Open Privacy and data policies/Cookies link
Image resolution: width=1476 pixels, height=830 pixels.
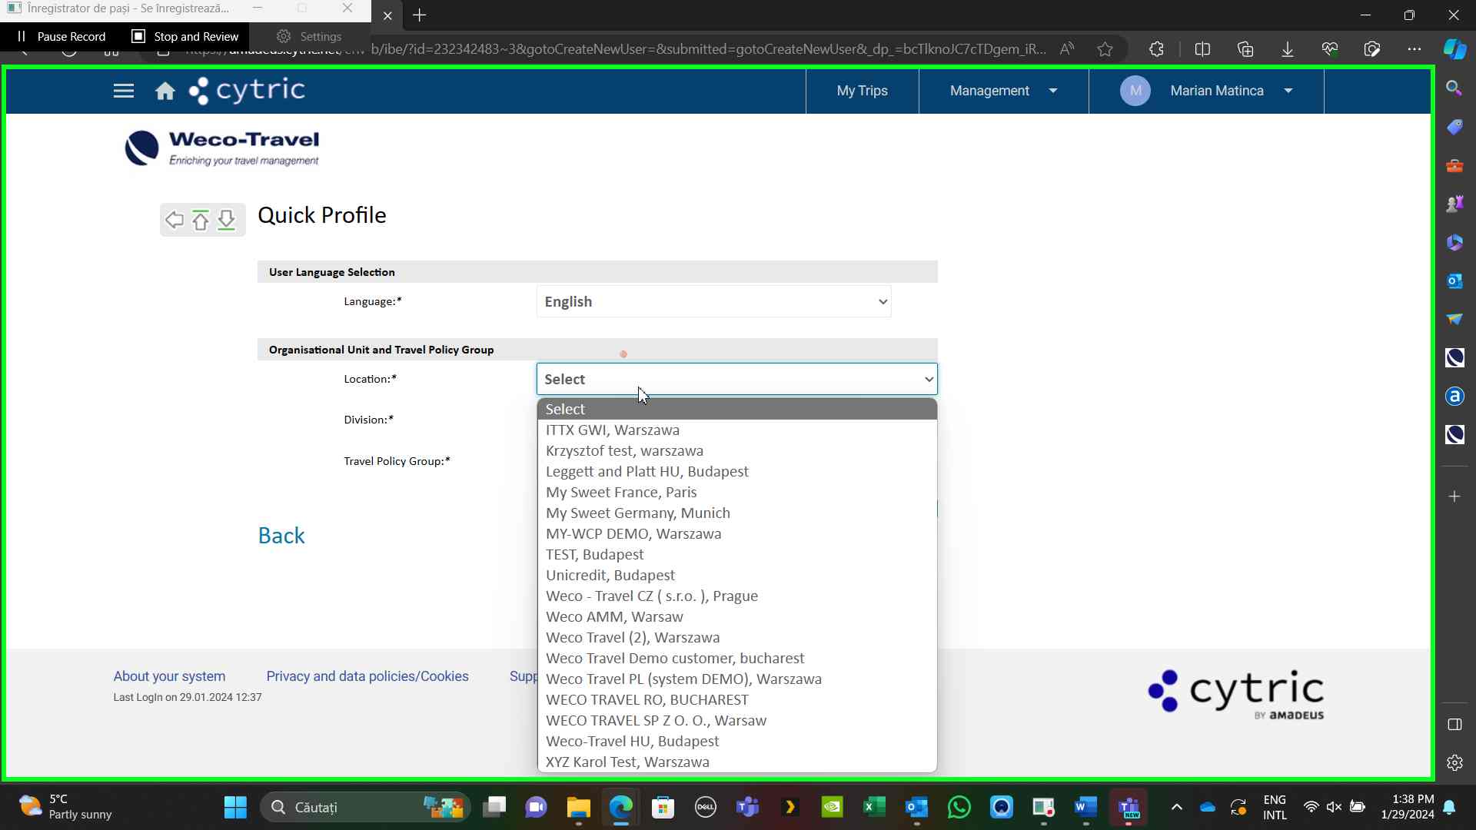tap(367, 676)
